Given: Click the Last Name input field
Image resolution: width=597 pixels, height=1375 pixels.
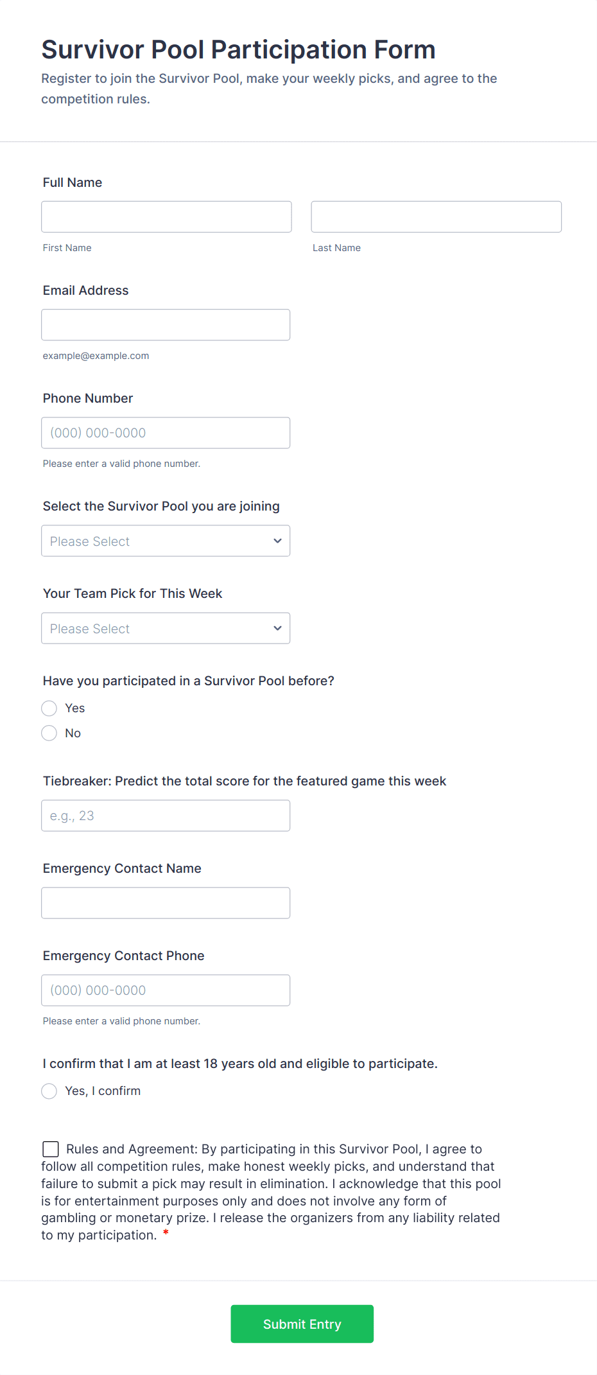Looking at the screenshot, I should point(436,216).
